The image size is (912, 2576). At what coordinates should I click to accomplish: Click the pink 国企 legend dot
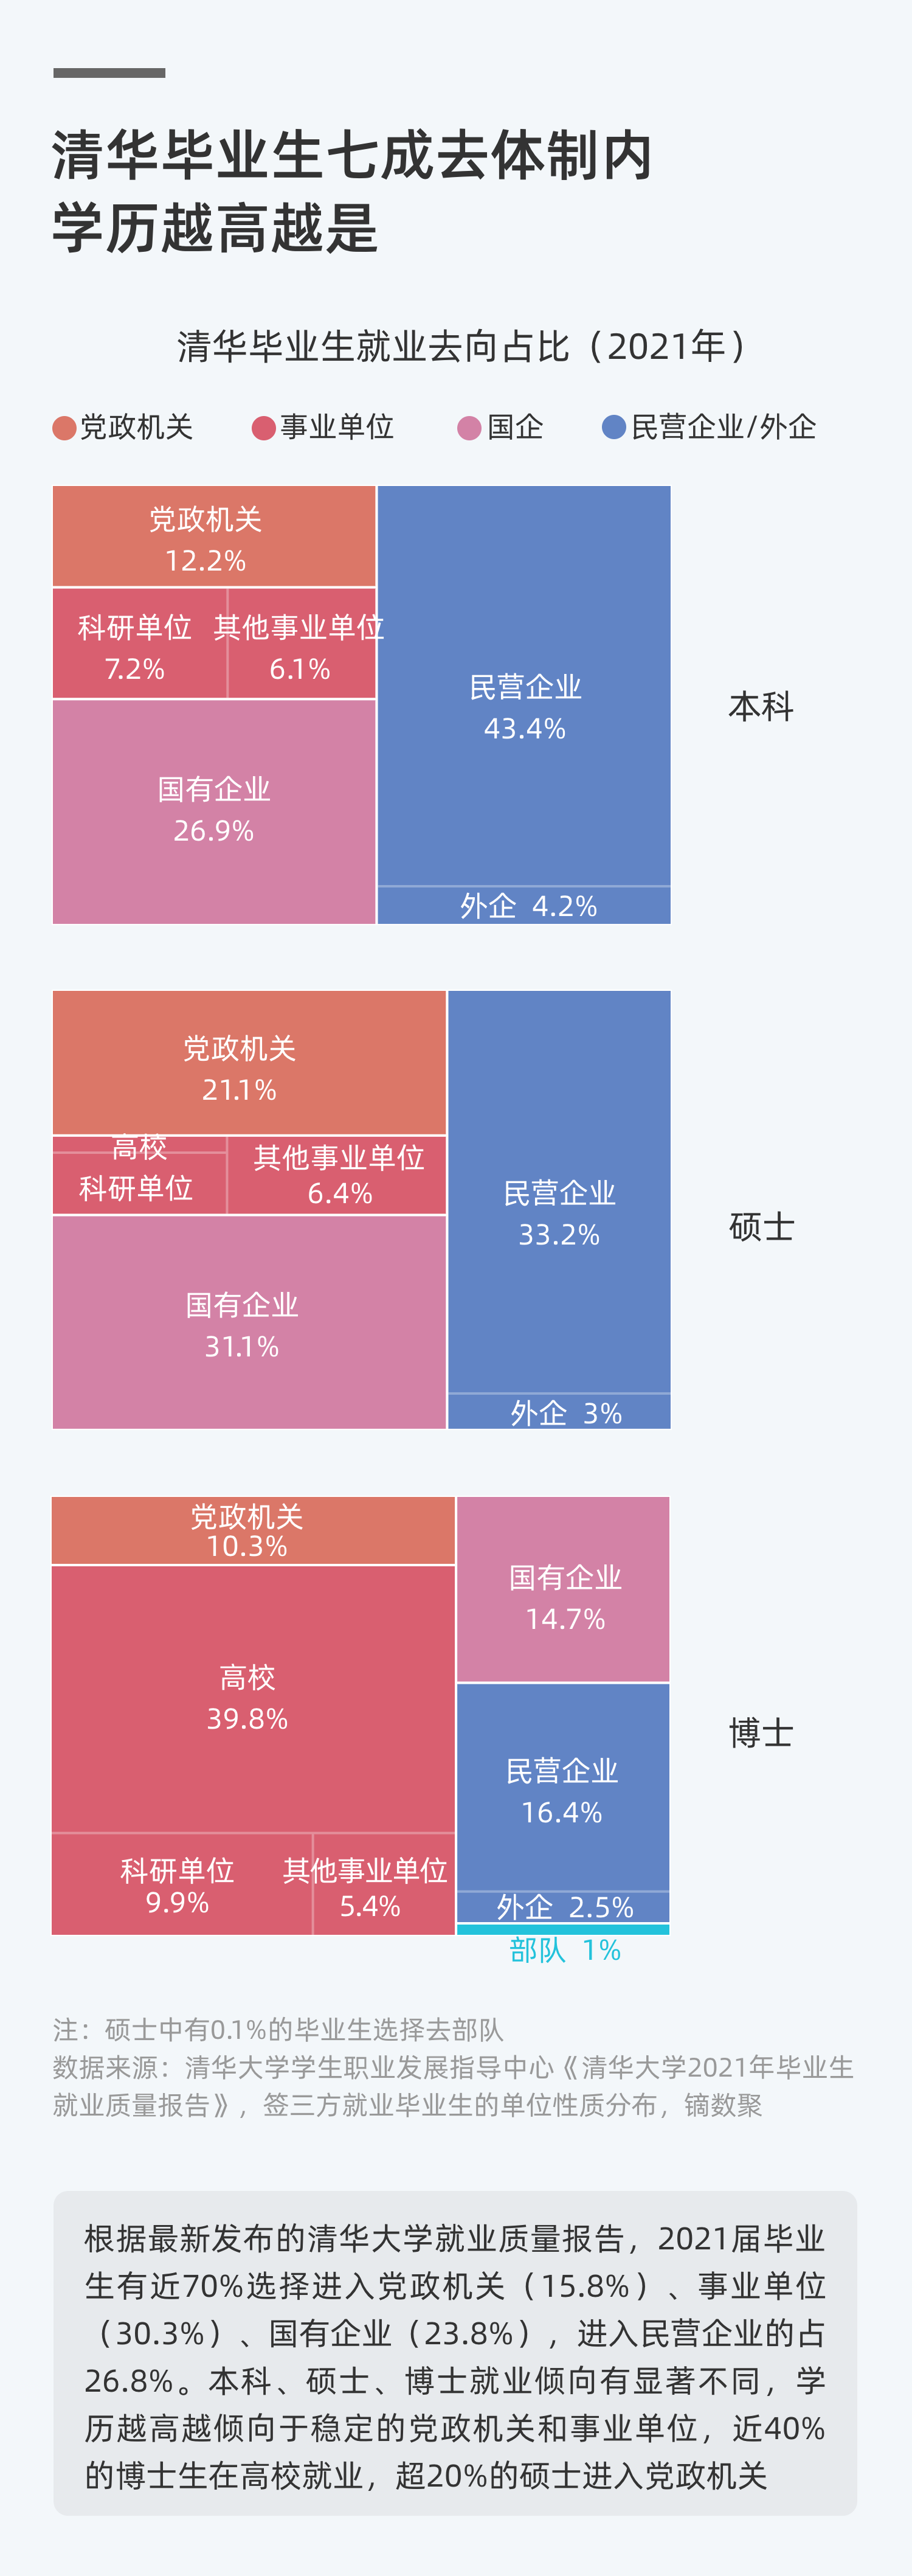469,428
